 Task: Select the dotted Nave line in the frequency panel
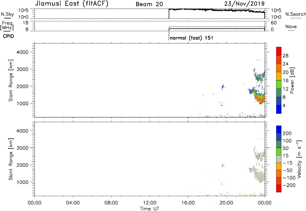click(x=216, y=27)
